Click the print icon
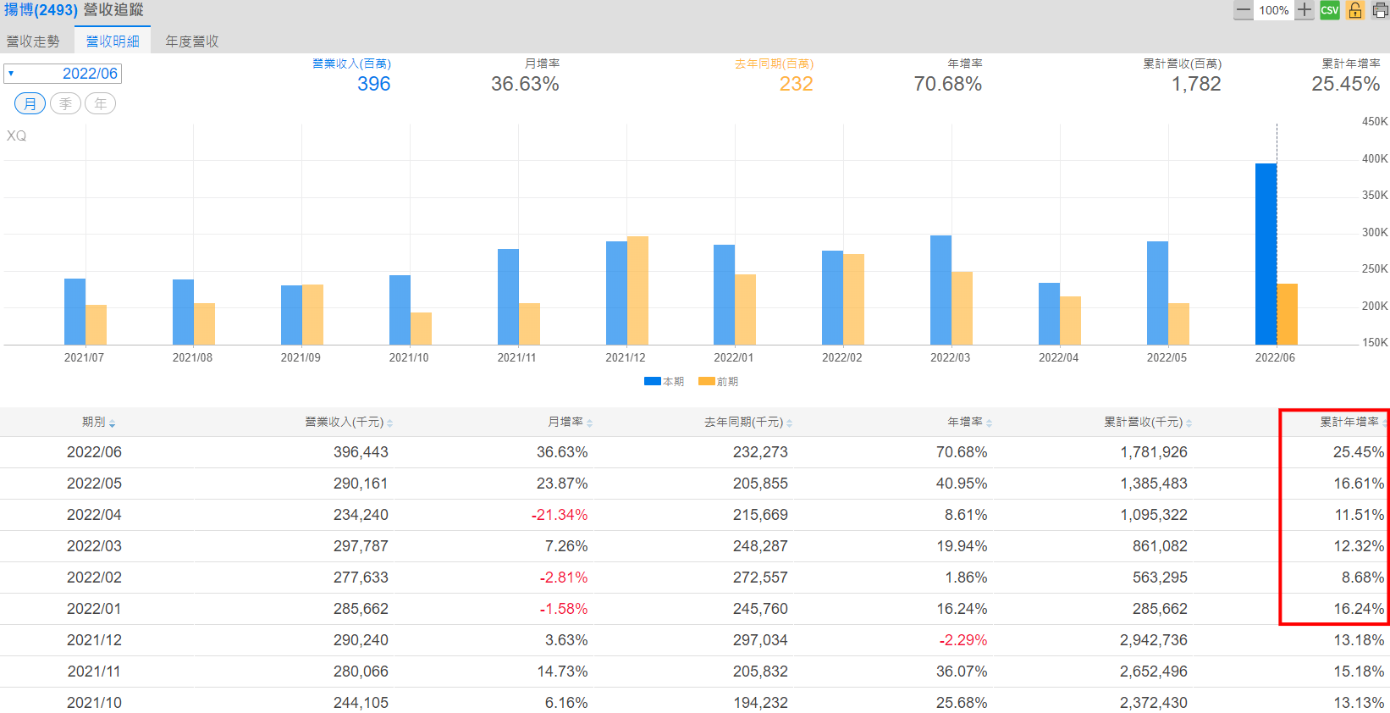This screenshot has width=1390, height=713. point(1380,10)
